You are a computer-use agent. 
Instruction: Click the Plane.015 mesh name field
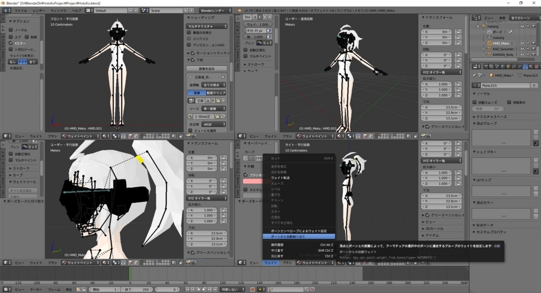(x=506, y=86)
